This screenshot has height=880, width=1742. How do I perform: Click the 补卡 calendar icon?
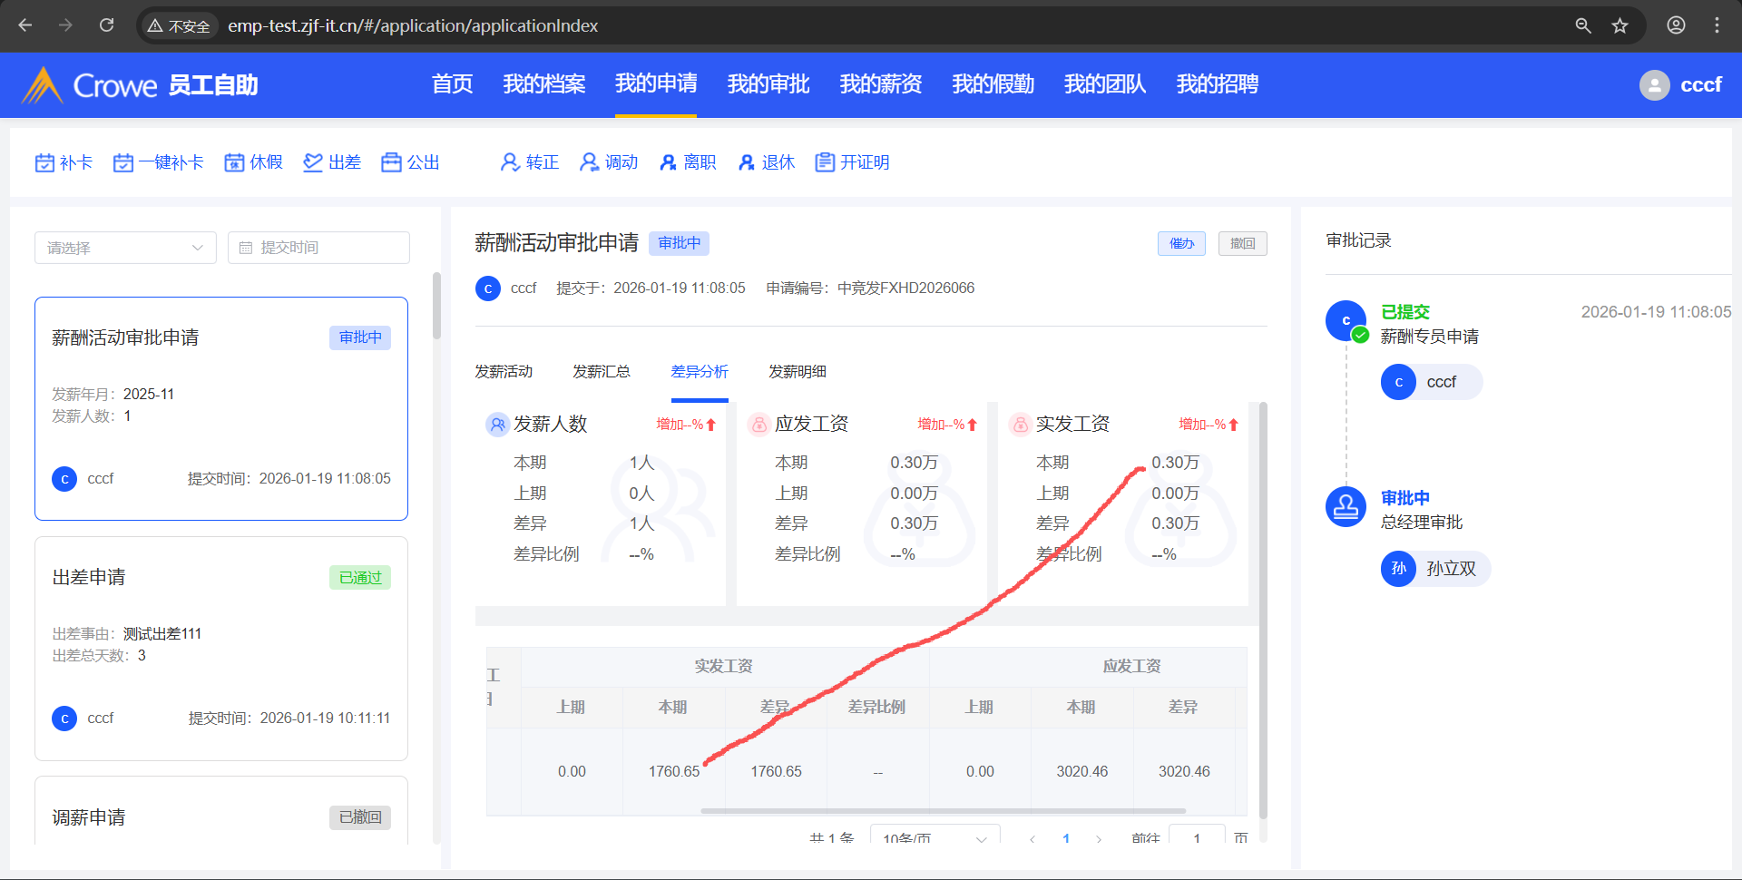(44, 162)
